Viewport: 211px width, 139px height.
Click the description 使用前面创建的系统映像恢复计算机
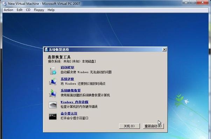pyautogui.click(x=85, y=95)
